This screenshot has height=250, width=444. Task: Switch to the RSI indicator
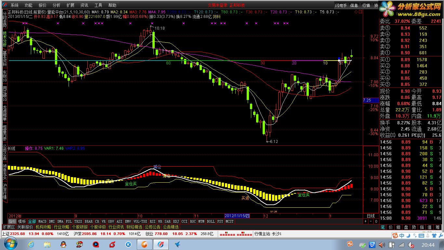point(152,221)
